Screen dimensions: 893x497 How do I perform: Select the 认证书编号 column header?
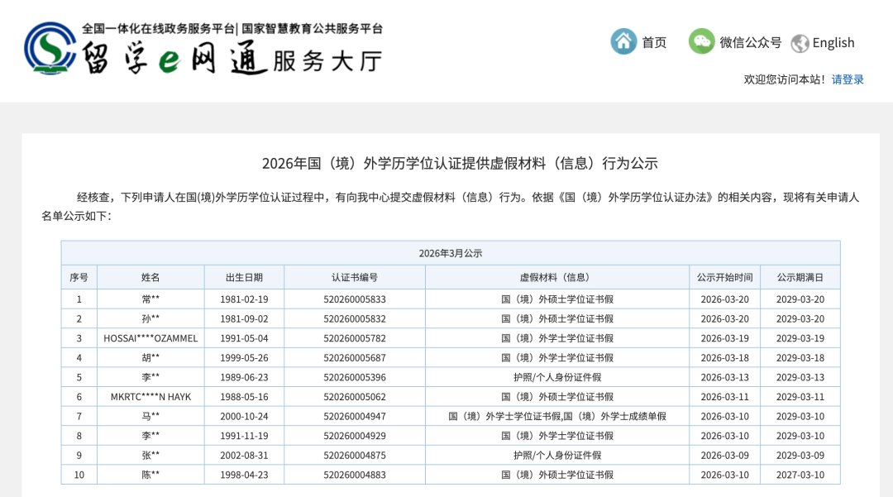pos(354,277)
